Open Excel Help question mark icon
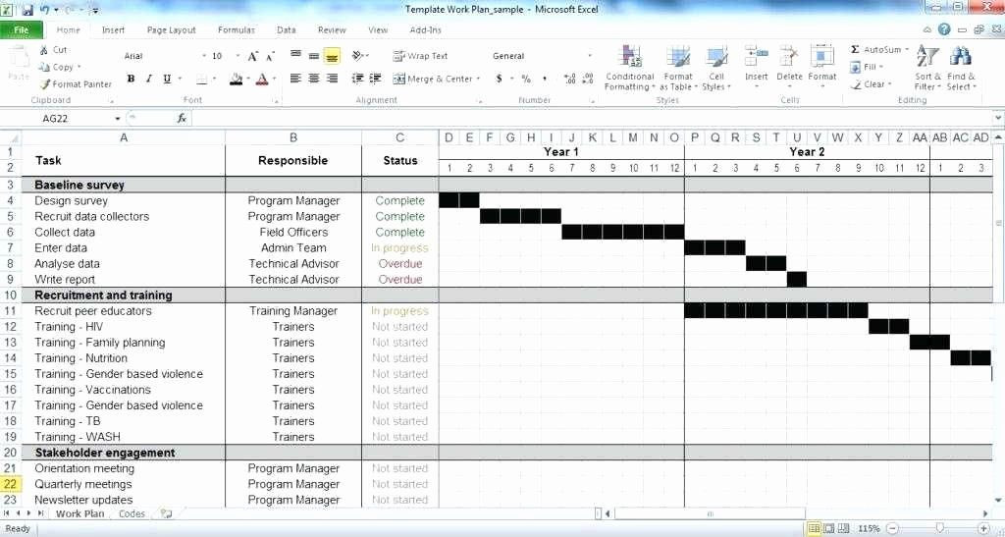1005x537 pixels. pos(944,29)
